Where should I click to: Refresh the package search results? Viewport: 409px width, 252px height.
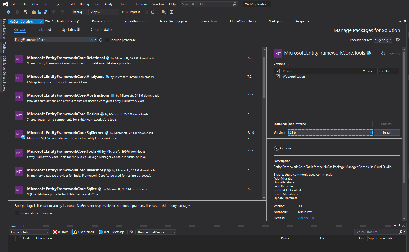point(101,40)
